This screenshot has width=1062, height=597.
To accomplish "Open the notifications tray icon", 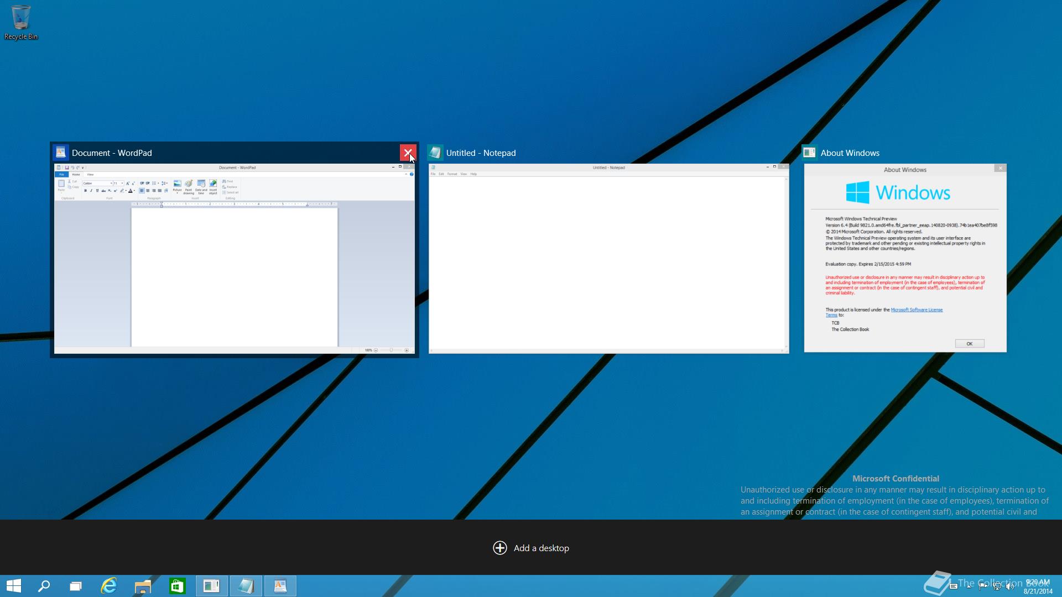I will [953, 586].
